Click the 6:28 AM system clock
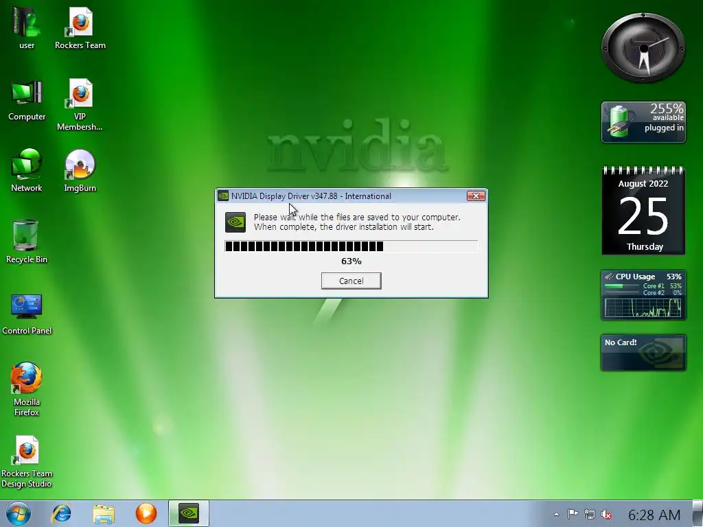Image resolution: width=703 pixels, height=527 pixels. pos(654,515)
